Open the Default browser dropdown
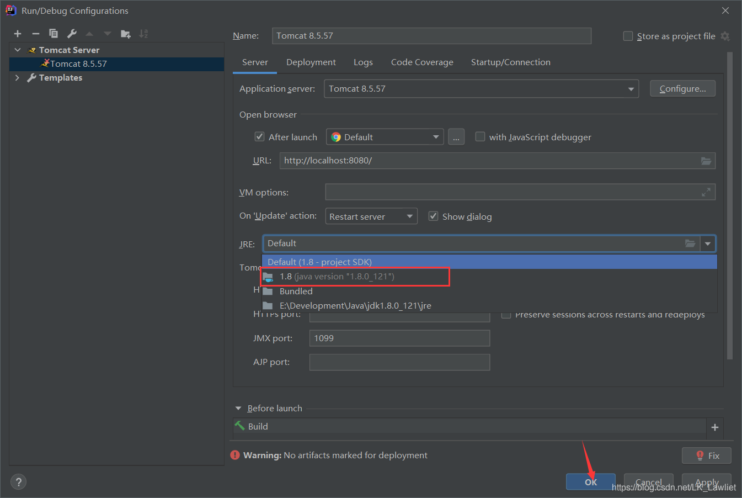The height and width of the screenshot is (498, 742). click(x=385, y=137)
